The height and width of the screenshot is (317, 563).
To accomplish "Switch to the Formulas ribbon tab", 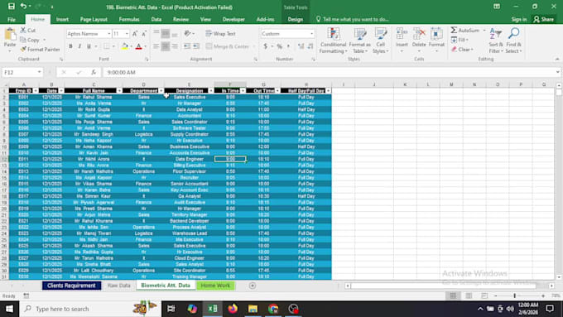I will tap(129, 19).
